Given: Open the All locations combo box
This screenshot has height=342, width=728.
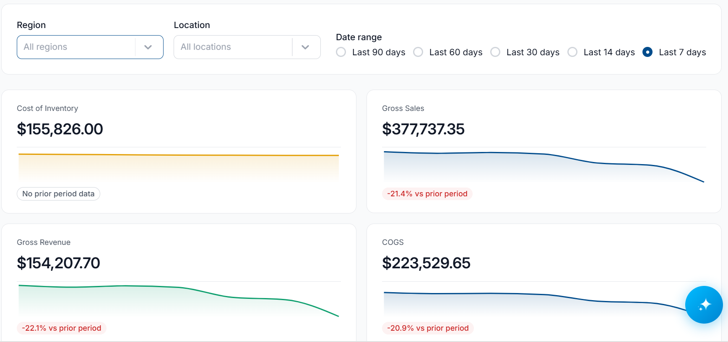Looking at the screenshot, I should [x=247, y=47].
